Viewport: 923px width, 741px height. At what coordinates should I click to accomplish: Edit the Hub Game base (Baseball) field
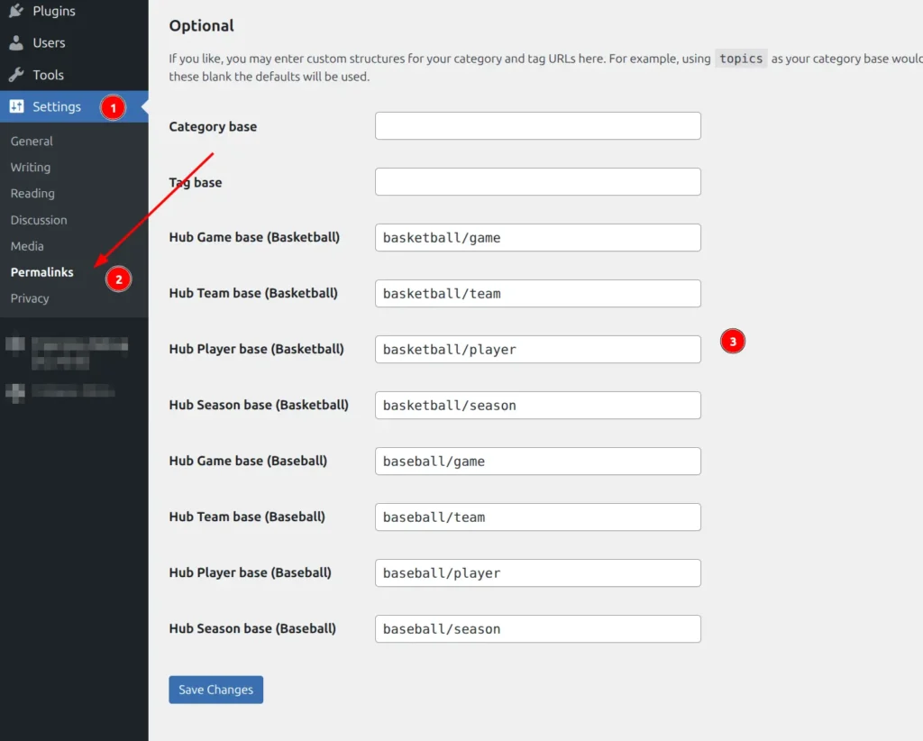click(538, 462)
